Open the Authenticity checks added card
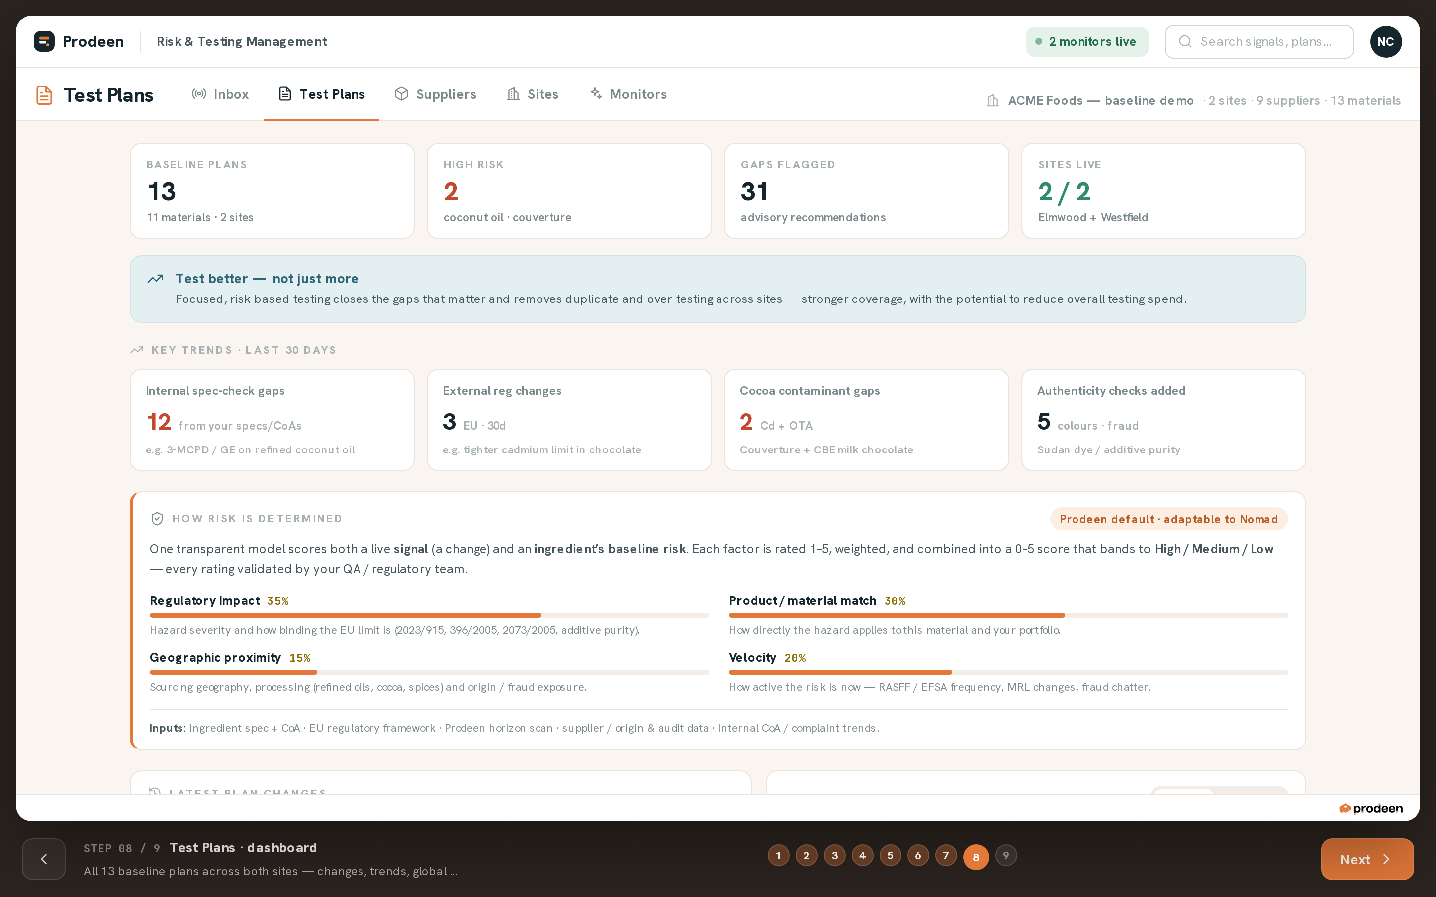 coord(1164,420)
